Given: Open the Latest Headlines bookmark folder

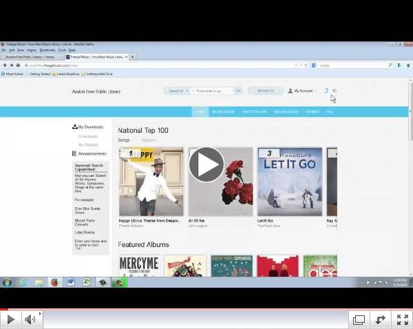Looking at the screenshot, I should click(x=65, y=74).
